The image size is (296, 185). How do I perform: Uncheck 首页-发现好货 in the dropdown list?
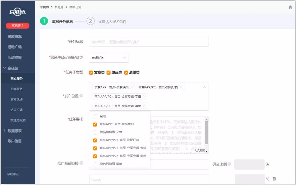click(95, 140)
